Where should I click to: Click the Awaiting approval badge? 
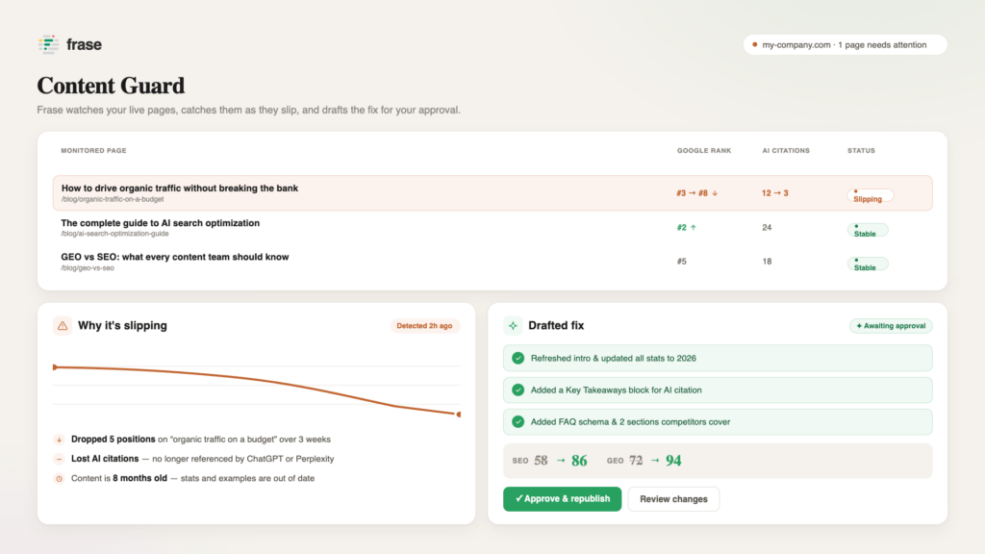click(891, 325)
